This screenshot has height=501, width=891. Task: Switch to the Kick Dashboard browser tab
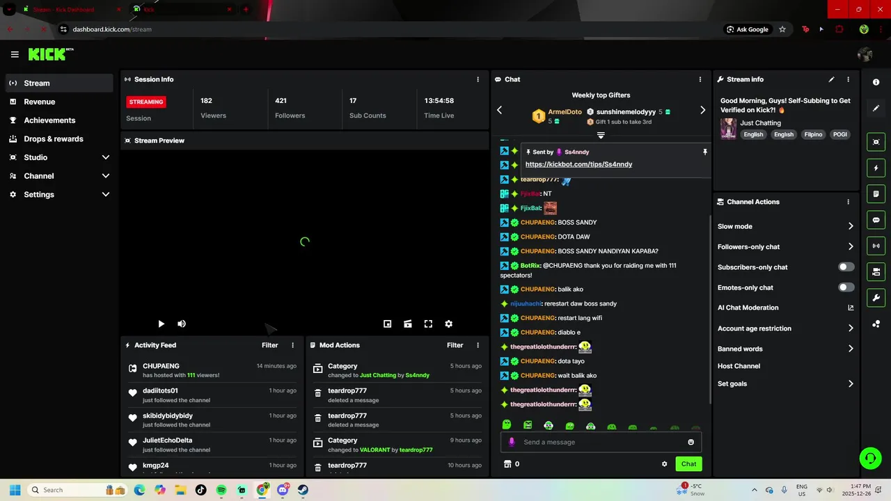(x=70, y=10)
